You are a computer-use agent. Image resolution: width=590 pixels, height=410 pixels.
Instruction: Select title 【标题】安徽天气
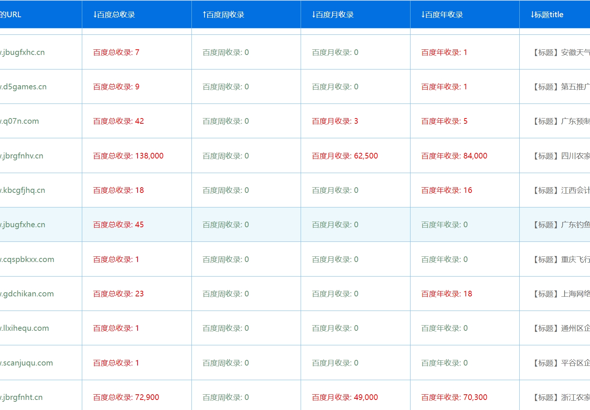pos(560,52)
